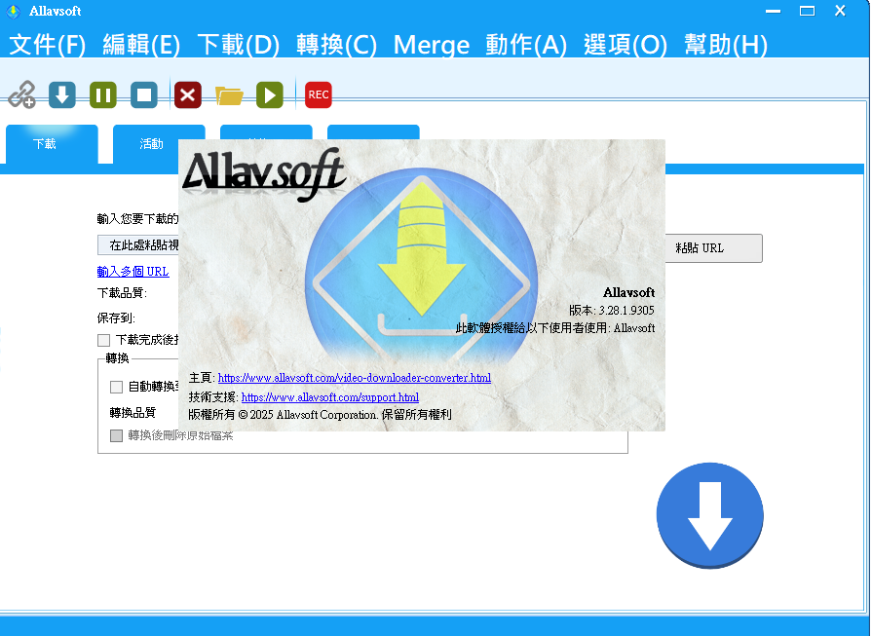Click the version text 版本: 3.28.1.9305

click(611, 311)
